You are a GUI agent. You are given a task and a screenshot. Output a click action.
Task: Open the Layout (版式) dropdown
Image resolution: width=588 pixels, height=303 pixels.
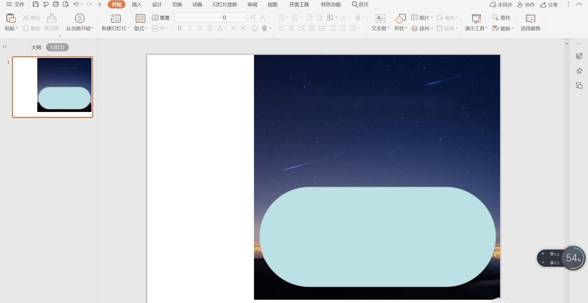(140, 28)
